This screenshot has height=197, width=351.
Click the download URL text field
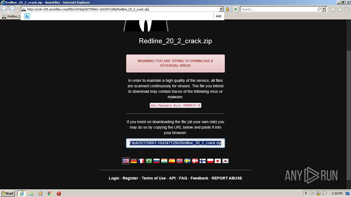click(175, 143)
